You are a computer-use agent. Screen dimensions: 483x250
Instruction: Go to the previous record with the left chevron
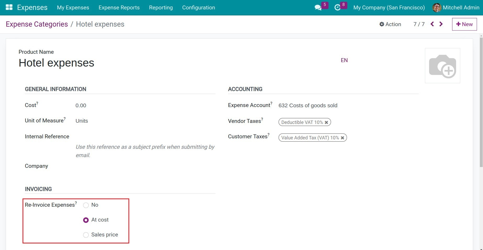432,24
